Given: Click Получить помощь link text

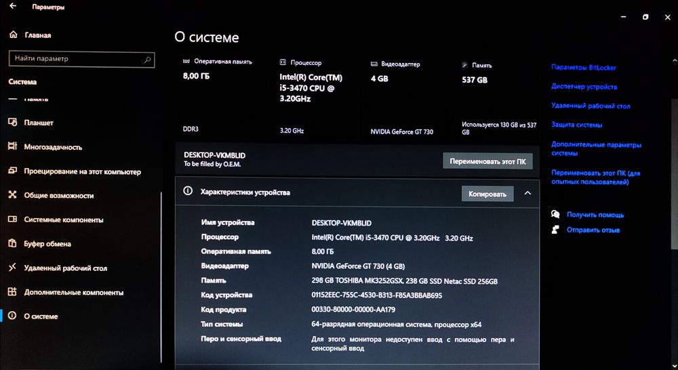Looking at the screenshot, I should point(595,214).
